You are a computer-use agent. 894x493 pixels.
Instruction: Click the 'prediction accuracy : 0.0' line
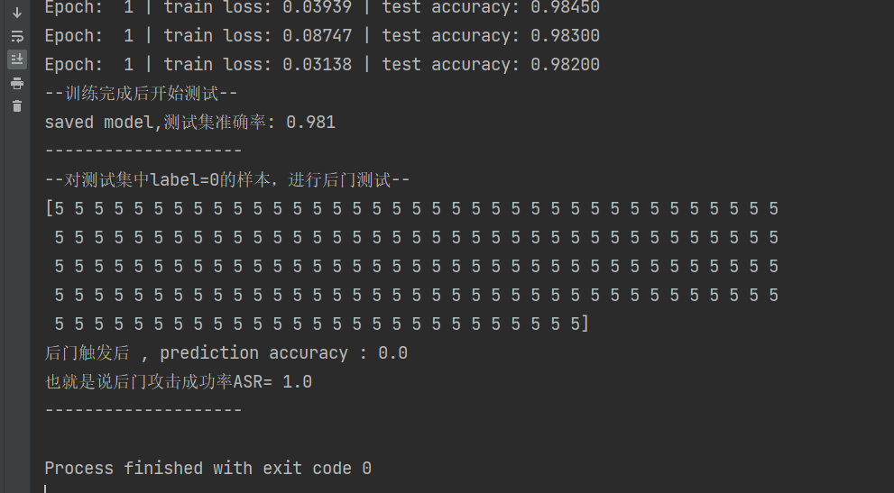point(283,353)
